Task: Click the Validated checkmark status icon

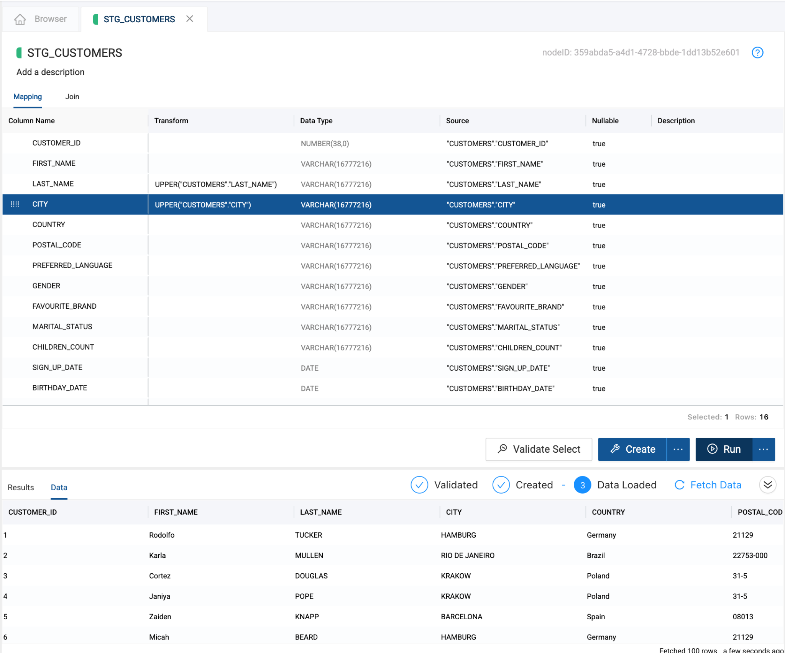Action: [x=419, y=485]
